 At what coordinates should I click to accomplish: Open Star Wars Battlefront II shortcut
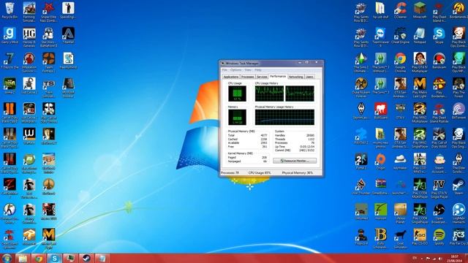click(48, 37)
